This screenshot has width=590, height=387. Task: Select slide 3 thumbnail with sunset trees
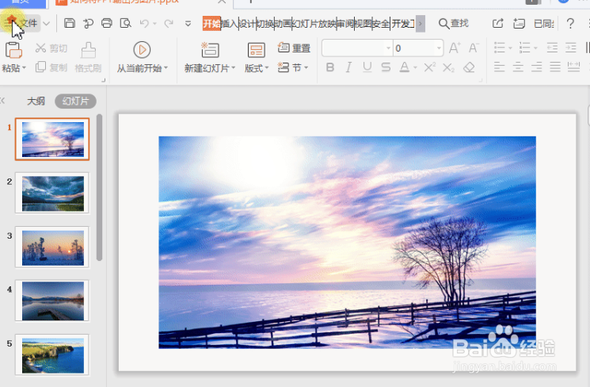53,247
